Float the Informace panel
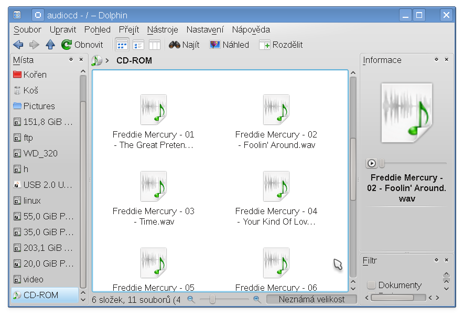 tap(436, 59)
